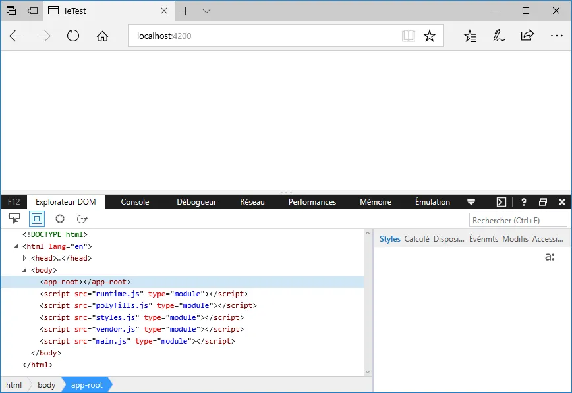Image resolution: width=572 pixels, height=393 pixels.
Task: Switch to the Console tab
Action: [x=135, y=202]
